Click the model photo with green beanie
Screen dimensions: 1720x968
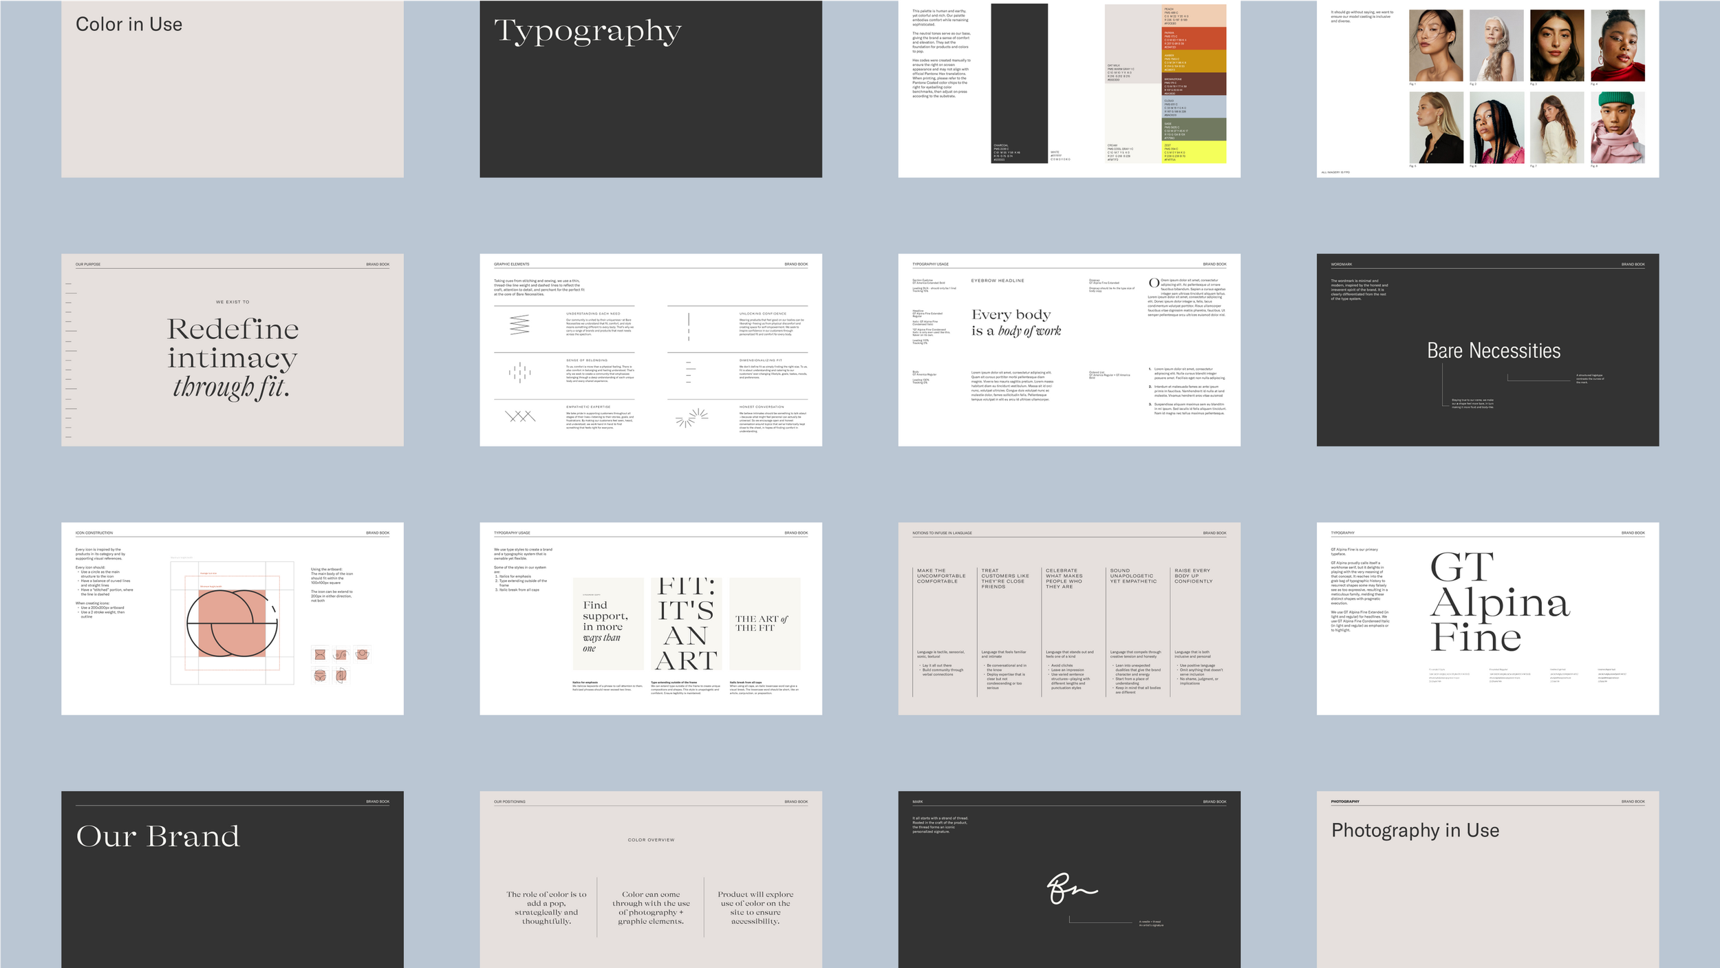1617,127
